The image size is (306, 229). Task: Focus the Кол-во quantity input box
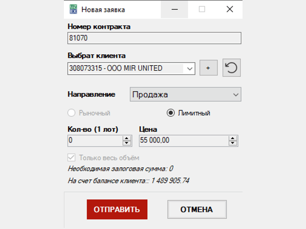(x=94, y=141)
